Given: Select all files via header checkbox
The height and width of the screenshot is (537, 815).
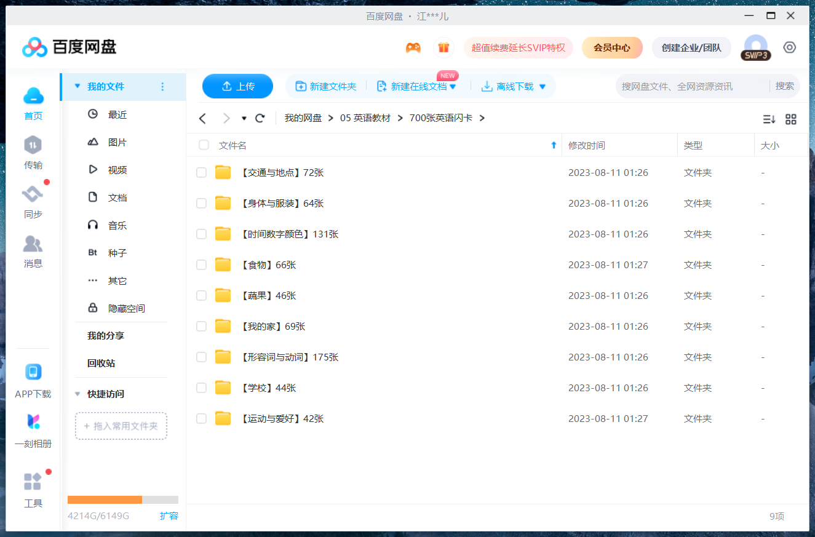Looking at the screenshot, I should [204, 145].
